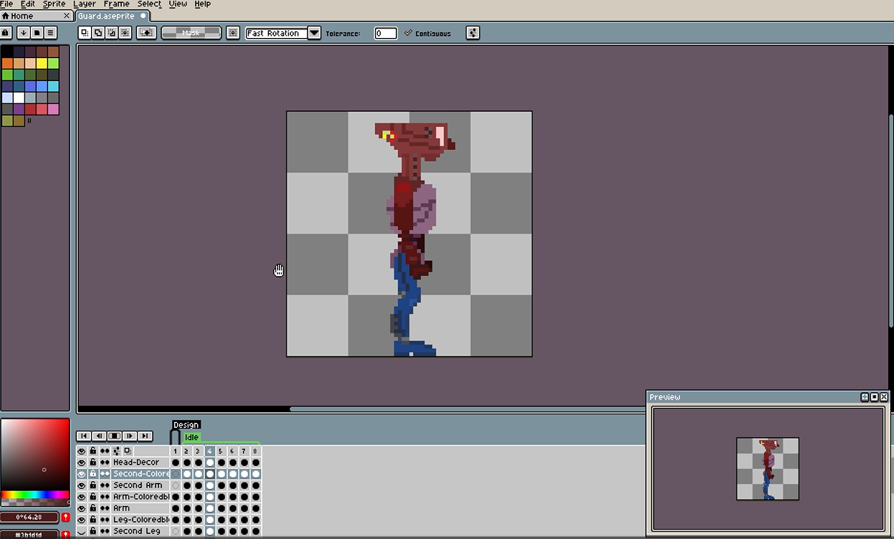Select frame 6 in the timeline header
Image resolution: width=894 pixels, height=539 pixels.
pyautogui.click(x=232, y=451)
